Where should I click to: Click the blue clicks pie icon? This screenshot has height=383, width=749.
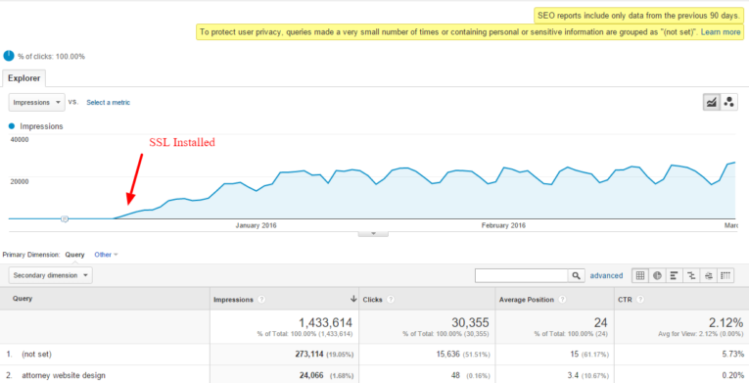9,56
